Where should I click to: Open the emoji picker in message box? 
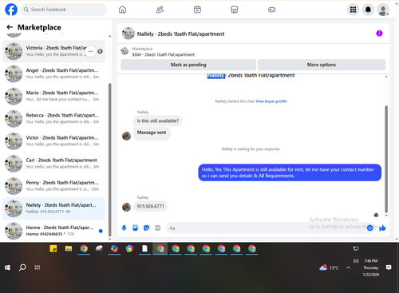[369, 228]
